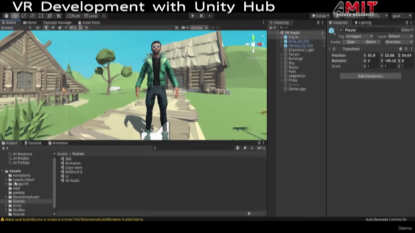Toggle scene lighting bulb icon
The image size is (415, 233).
[46, 28]
